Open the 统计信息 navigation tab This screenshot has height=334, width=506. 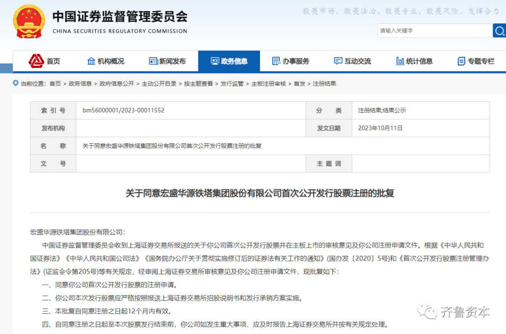point(414,61)
